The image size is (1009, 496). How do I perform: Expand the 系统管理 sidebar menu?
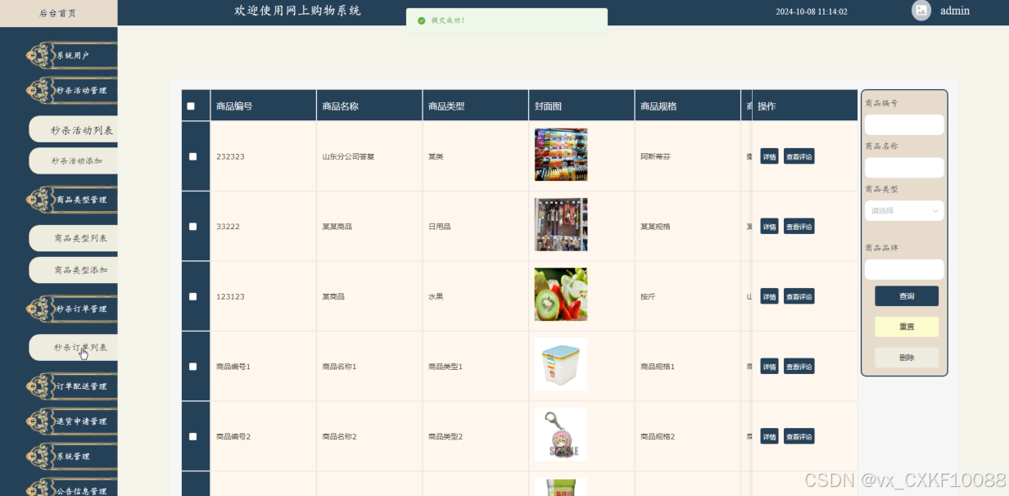point(72,456)
